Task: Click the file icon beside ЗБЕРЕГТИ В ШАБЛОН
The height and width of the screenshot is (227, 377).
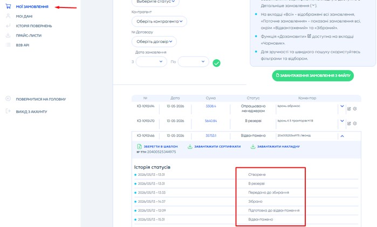Action: coord(139,146)
